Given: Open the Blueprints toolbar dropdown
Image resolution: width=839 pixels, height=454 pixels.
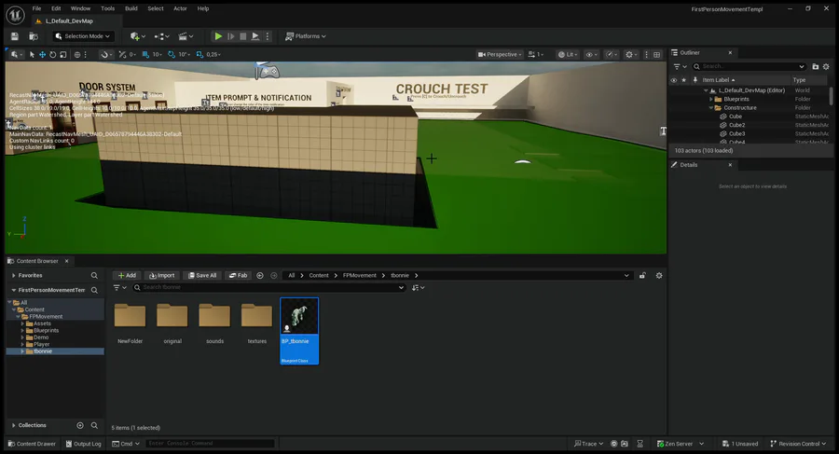Looking at the screenshot, I should pos(161,36).
